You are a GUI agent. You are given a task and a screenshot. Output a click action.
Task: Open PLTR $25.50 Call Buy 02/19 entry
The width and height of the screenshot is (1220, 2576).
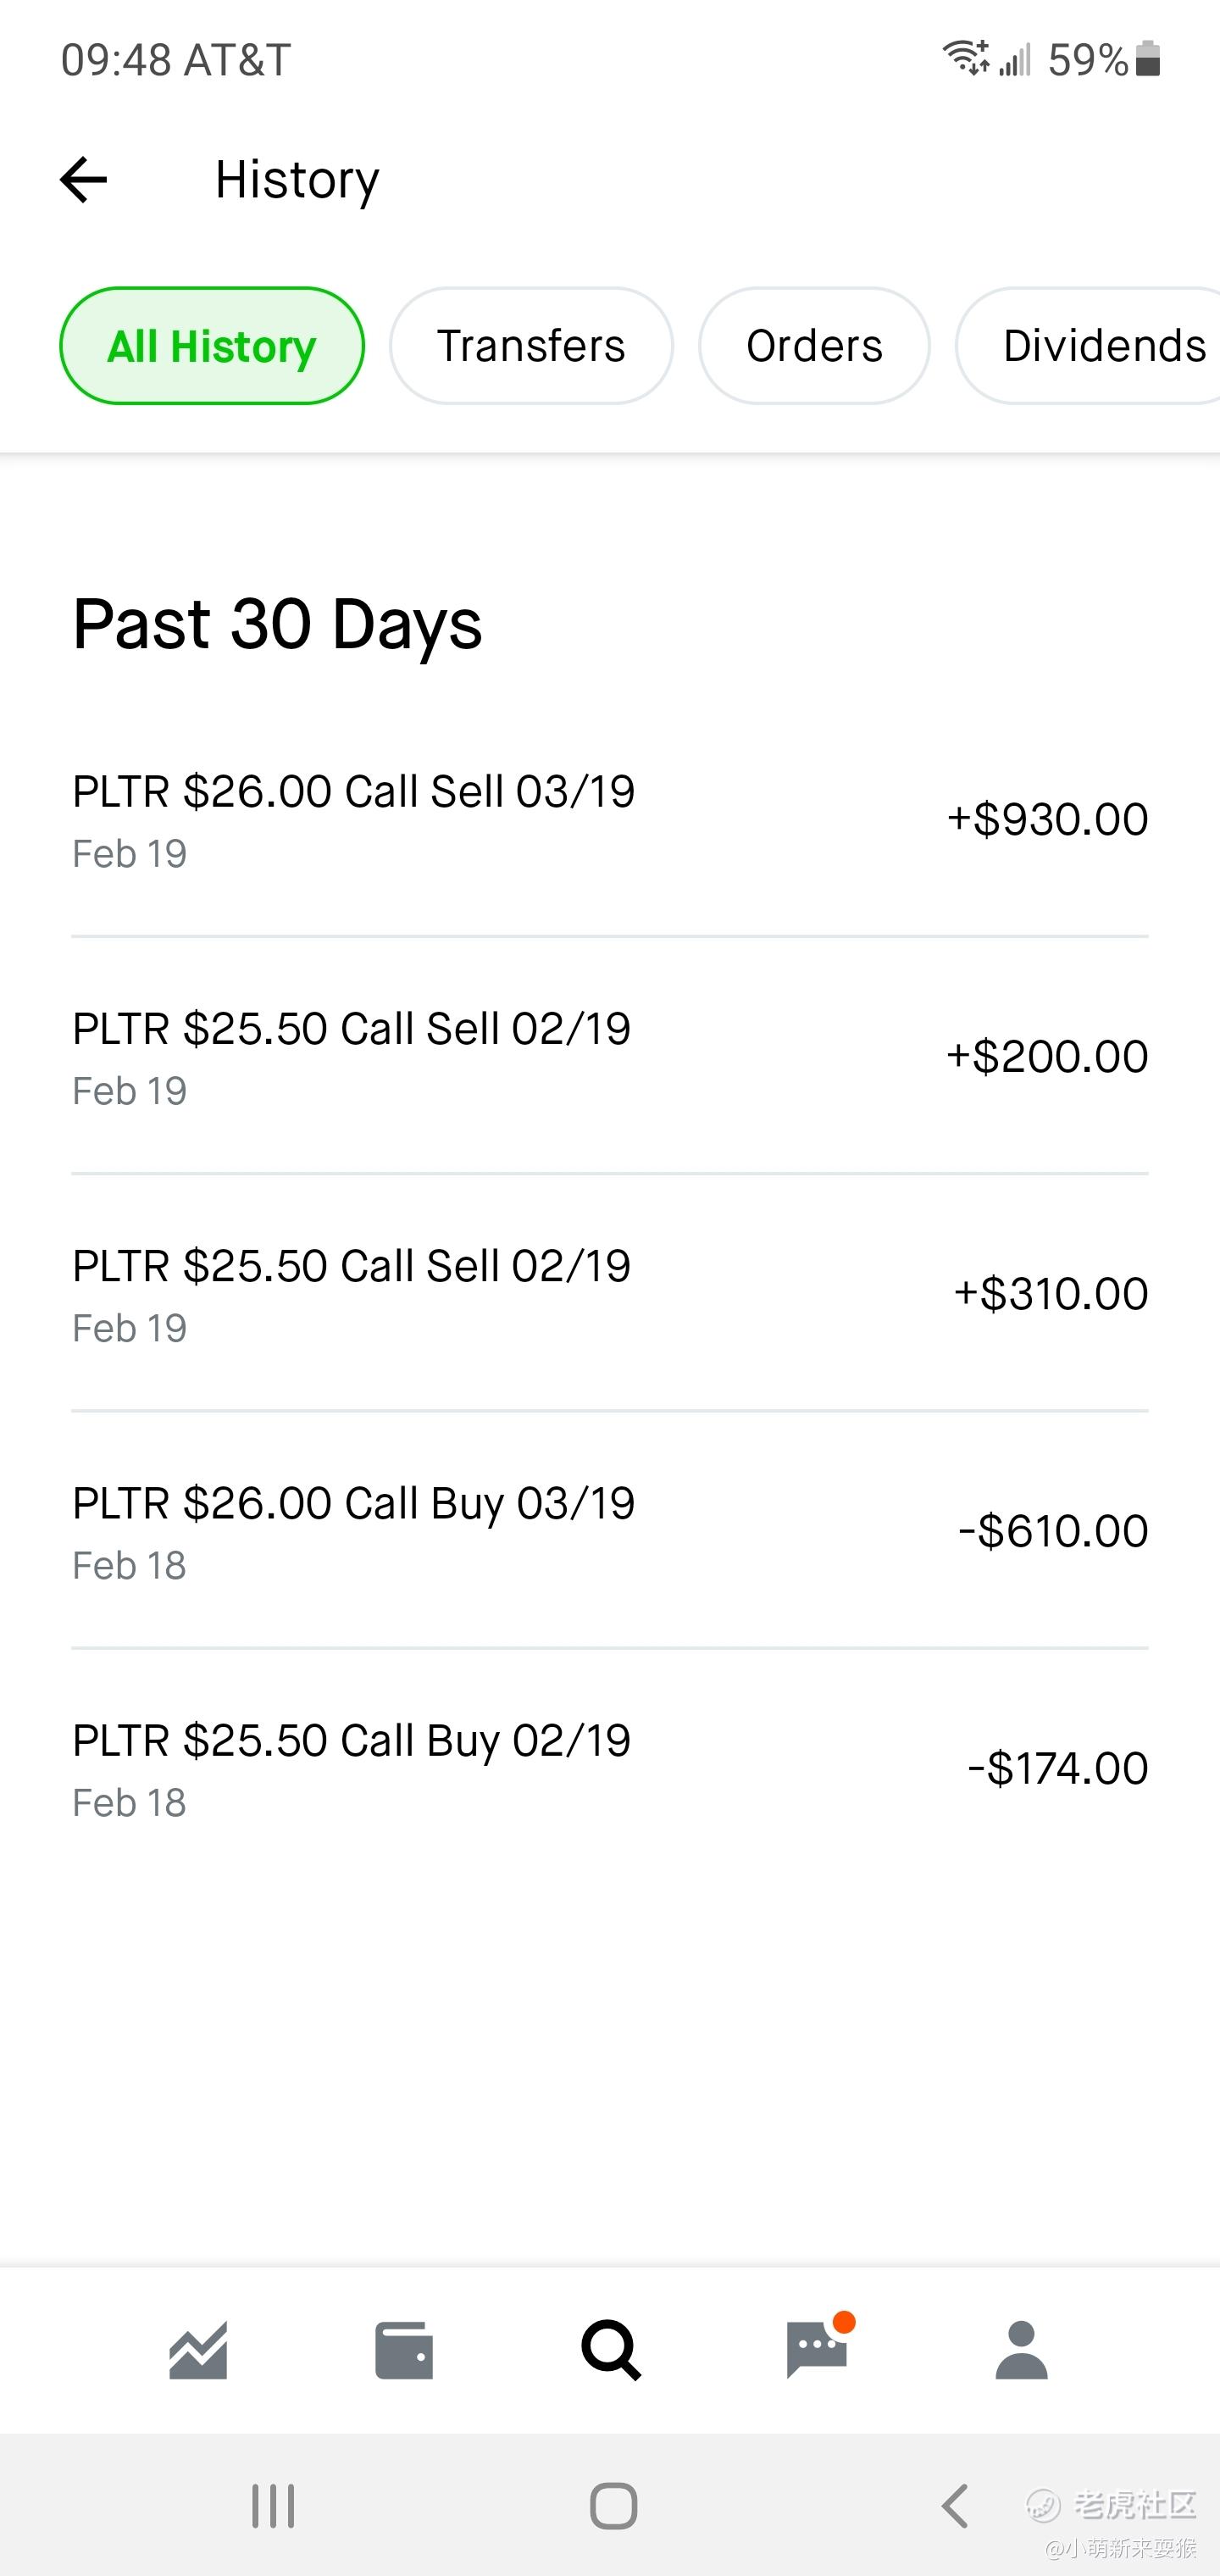pyautogui.click(x=610, y=1768)
